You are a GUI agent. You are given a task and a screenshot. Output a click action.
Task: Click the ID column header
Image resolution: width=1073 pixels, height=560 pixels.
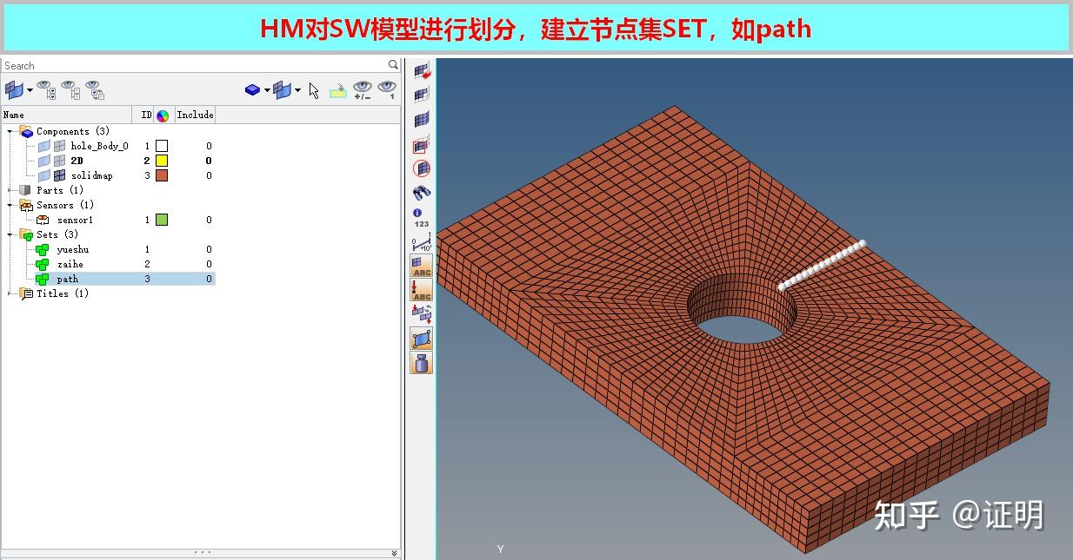(144, 114)
